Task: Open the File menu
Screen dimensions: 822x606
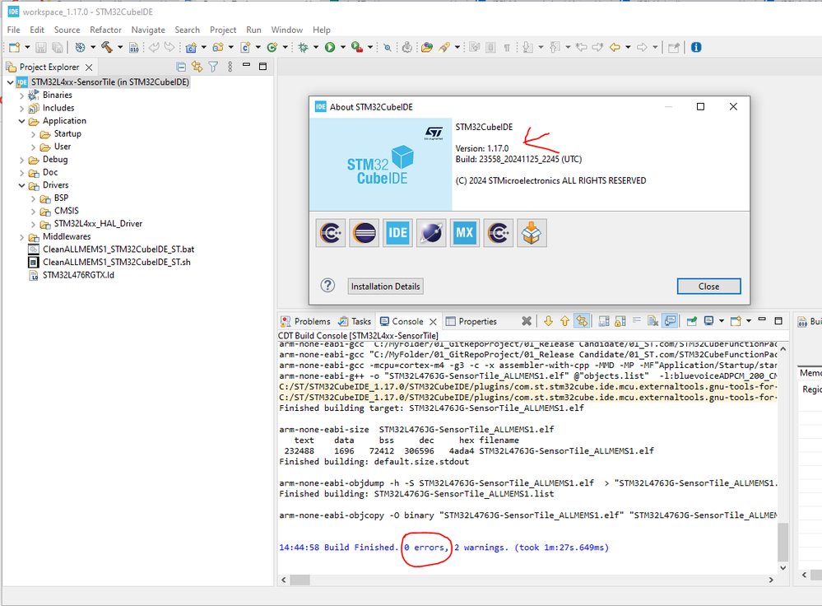Action: [14, 30]
